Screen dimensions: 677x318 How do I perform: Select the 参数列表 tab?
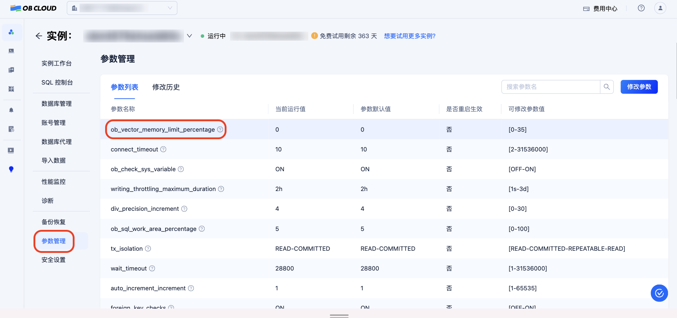125,87
